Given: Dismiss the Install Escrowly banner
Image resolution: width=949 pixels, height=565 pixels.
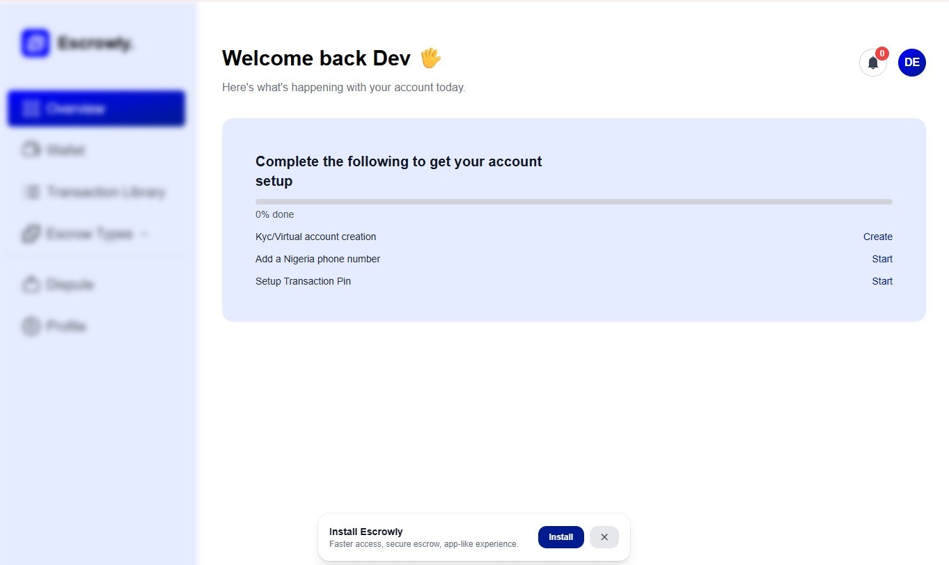Looking at the screenshot, I should pos(604,536).
